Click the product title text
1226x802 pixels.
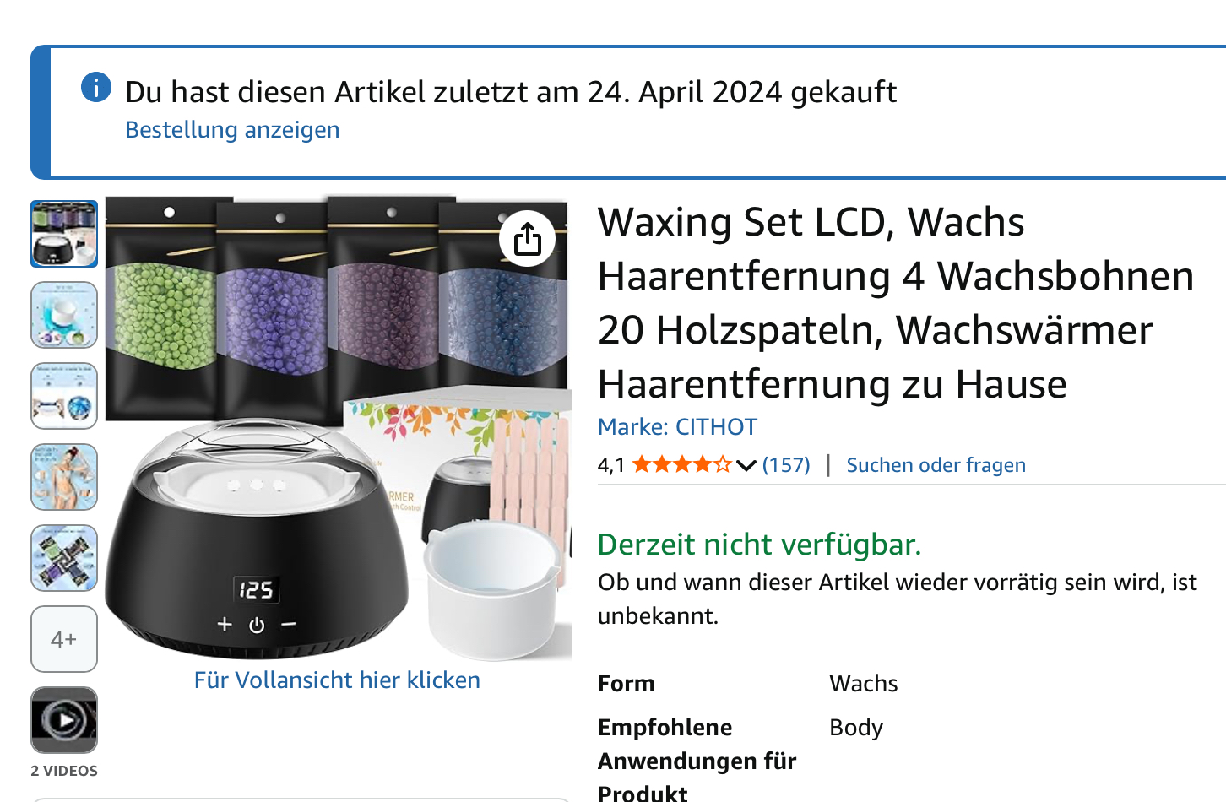895,303
